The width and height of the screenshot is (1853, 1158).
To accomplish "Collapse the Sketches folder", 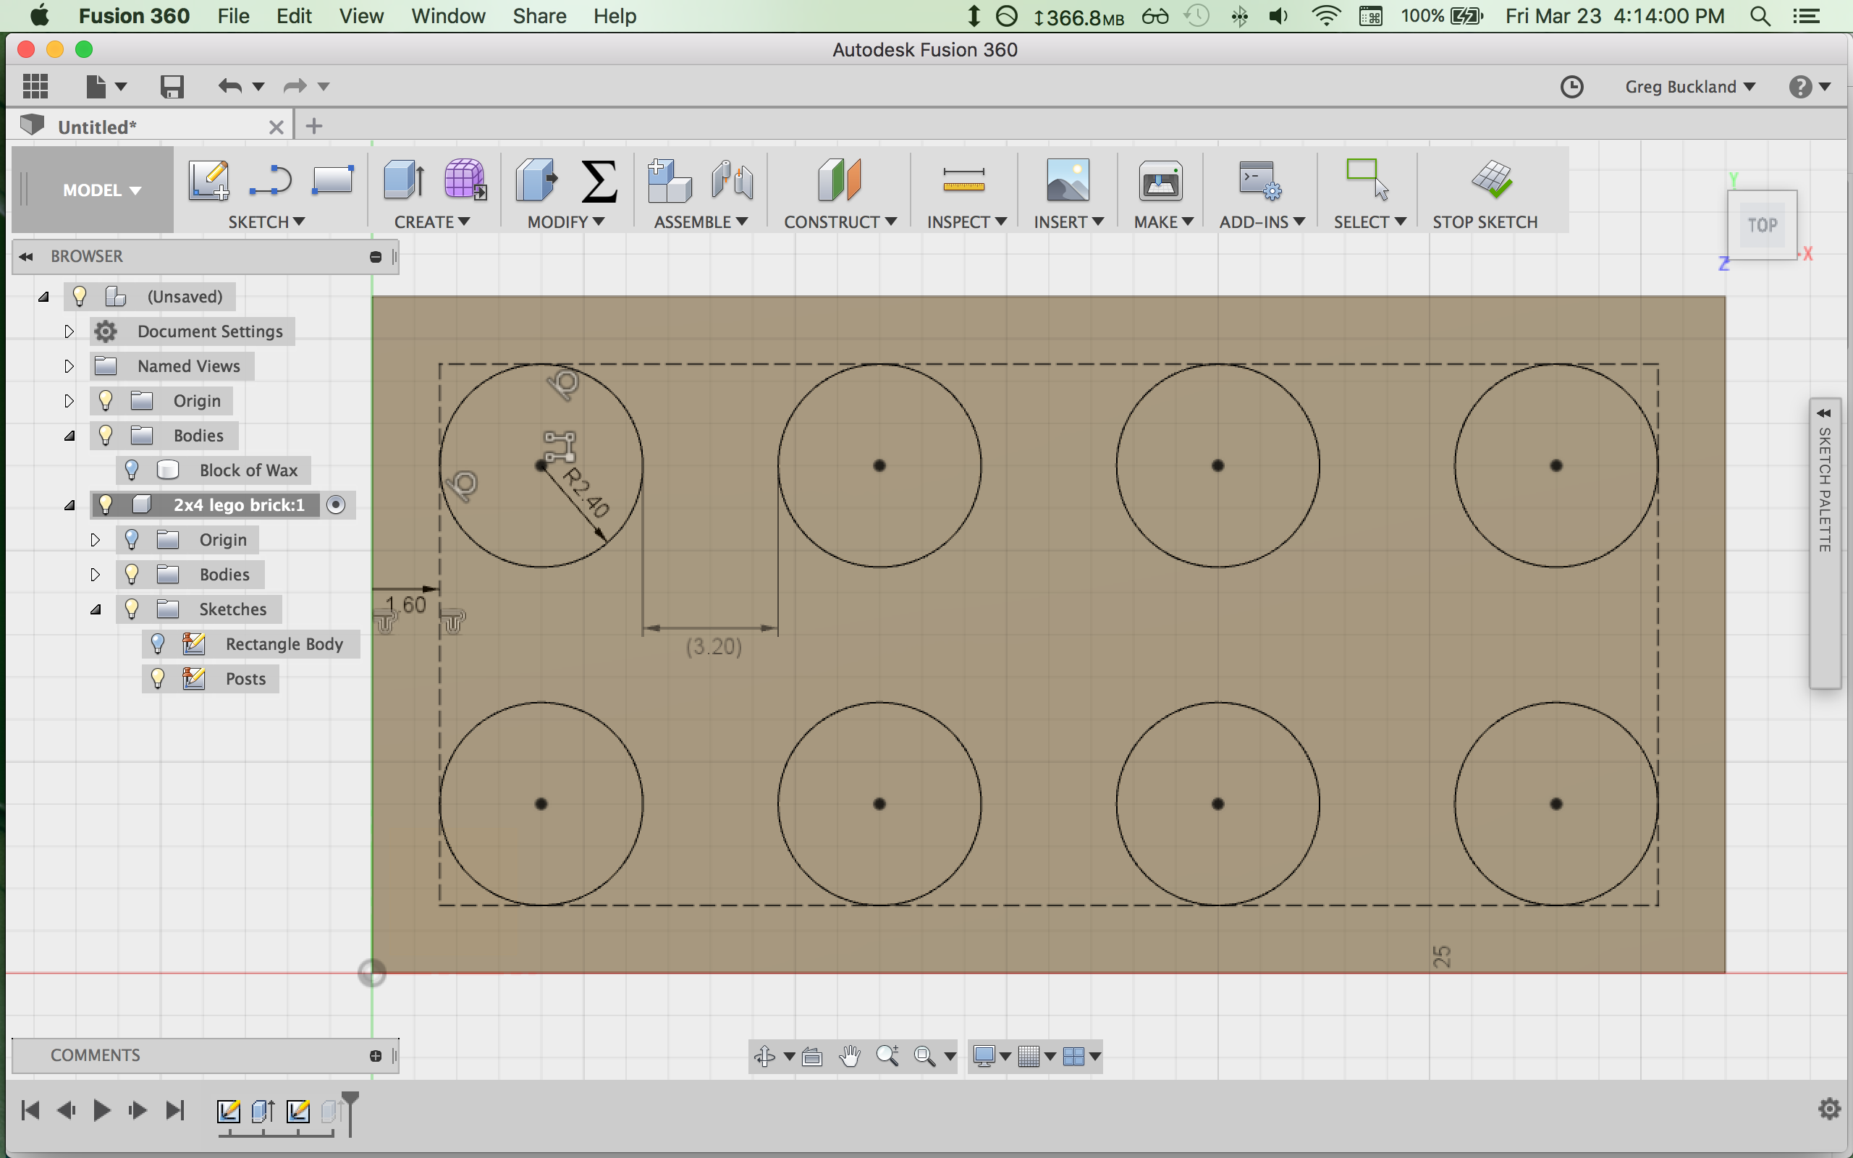I will pyautogui.click(x=95, y=609).
